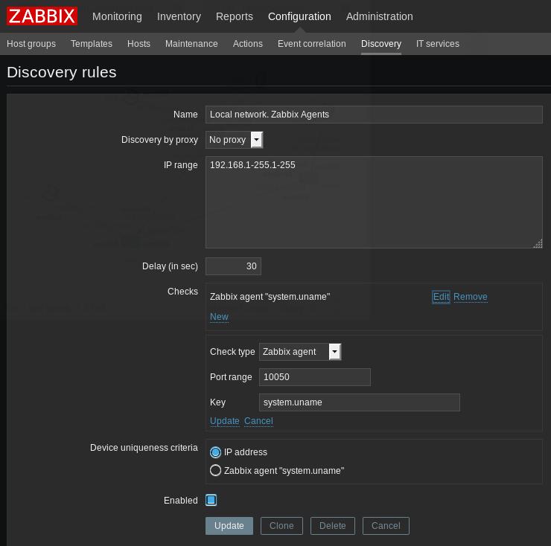Viewport: 551px width, 546px height.
Task: Click the Delay (in sec) field
Action: [233, 266]
